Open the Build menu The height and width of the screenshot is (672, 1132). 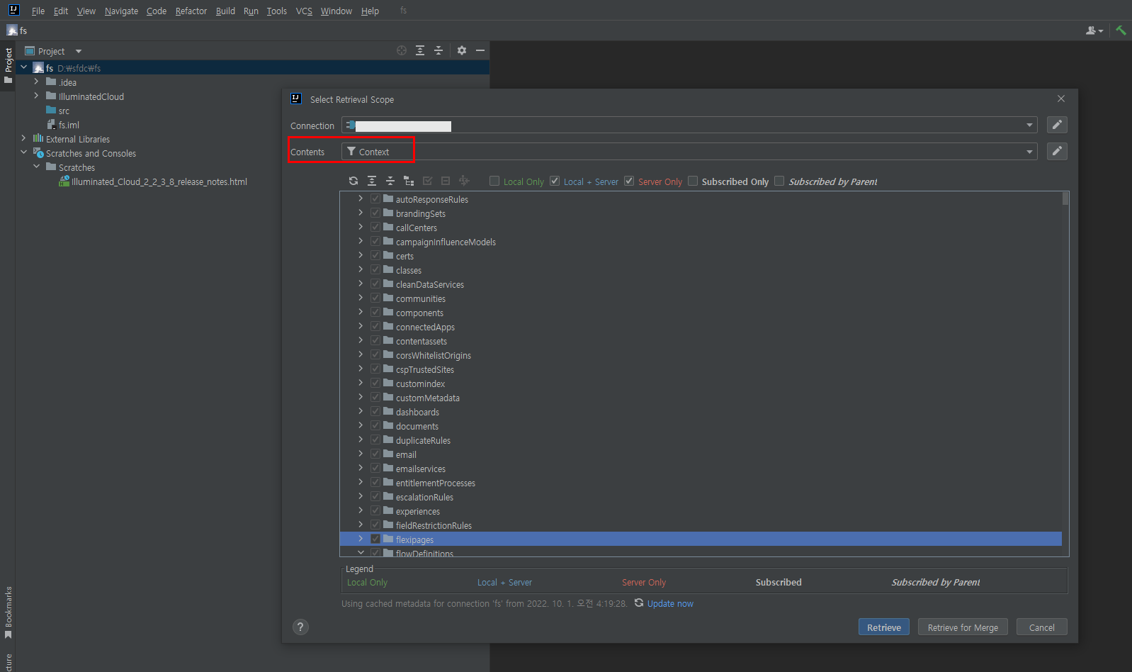[225, 11]
